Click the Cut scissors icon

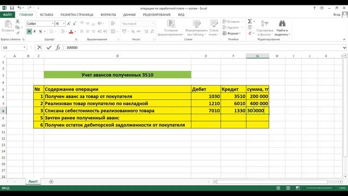coord(17,21)
